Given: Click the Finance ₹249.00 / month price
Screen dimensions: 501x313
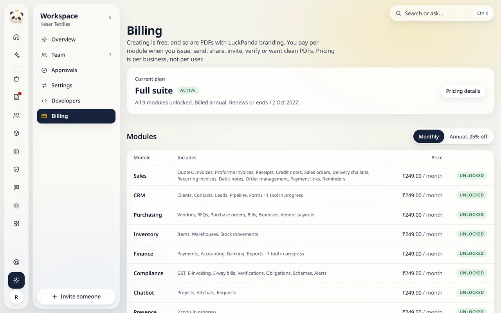Looking at the screenshot, I should [422, 254].
